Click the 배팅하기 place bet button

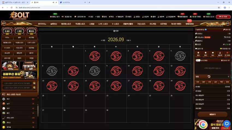point(212,114)
